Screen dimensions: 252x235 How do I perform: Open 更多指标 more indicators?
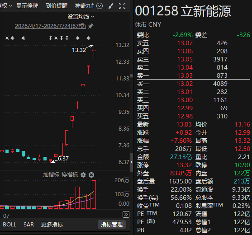pyautogui.click(x=52, y=225)
